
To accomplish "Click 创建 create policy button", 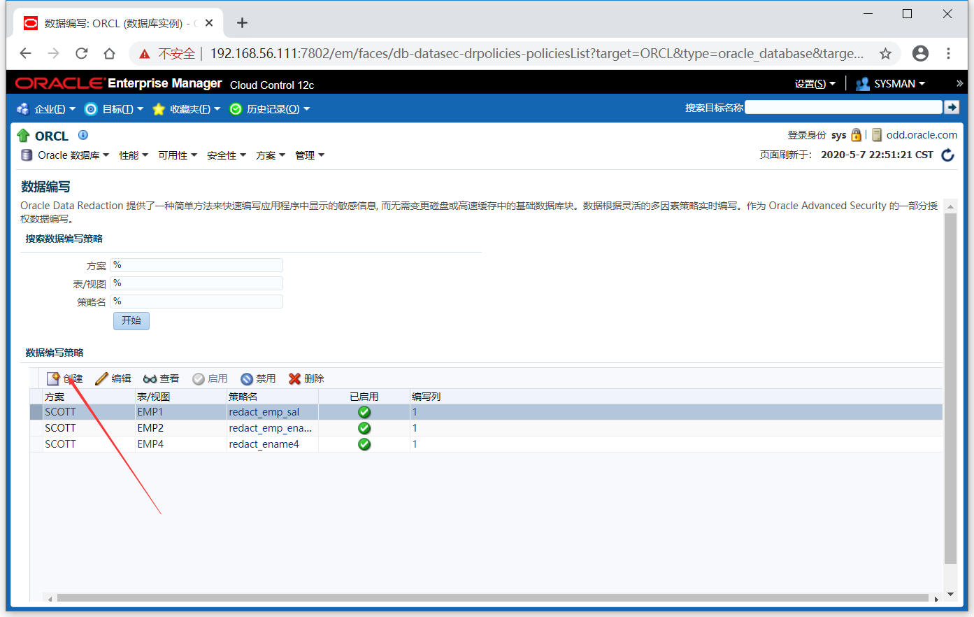I will 64,378.
